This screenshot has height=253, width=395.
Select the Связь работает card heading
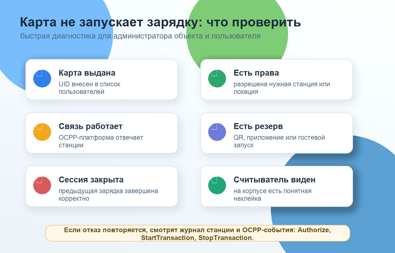coord(91,126)
